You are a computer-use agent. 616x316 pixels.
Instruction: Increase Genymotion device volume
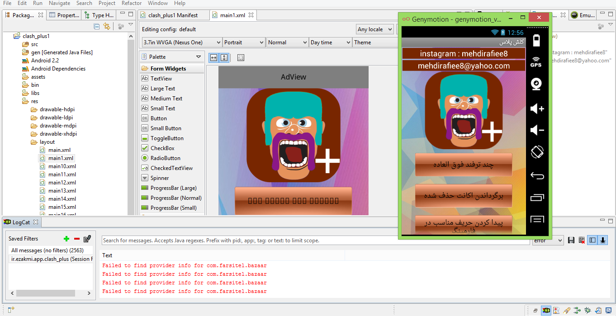coord(537,108)
